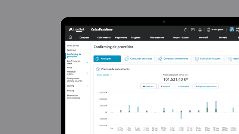The width and height of the screenshot is (239, 134).
Task: Click the 10 May chart bar
Action: pyautogui.click(x=216, y=107)
